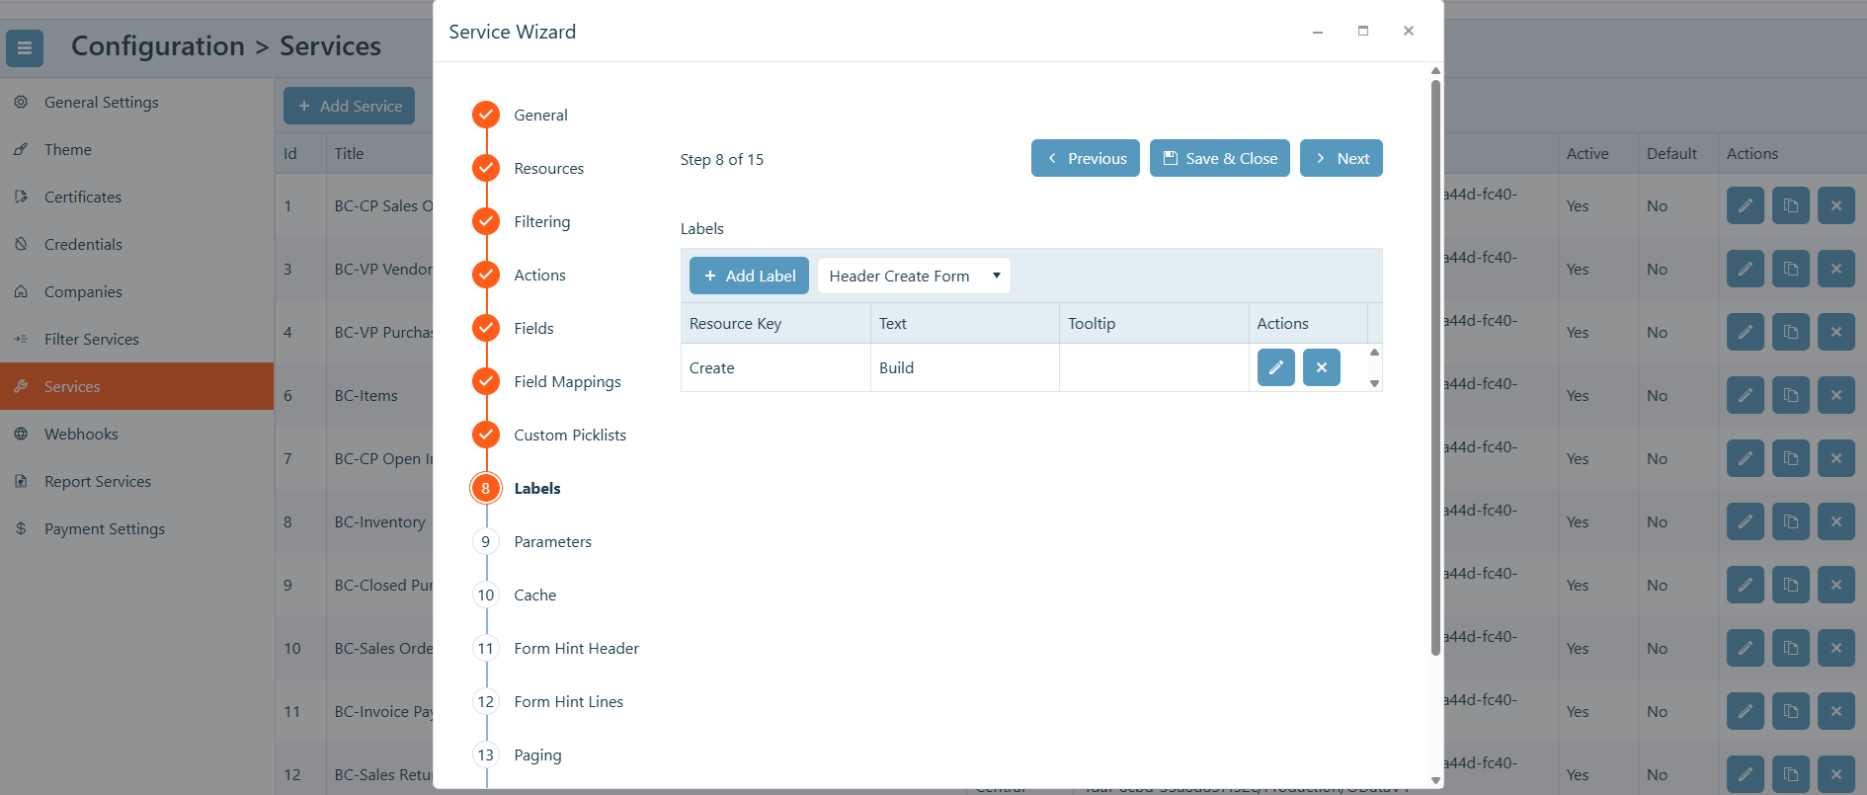Click the Theme brush icon in sidebar
Image resolution: width=1867 pixels, height=795 pixels.
tap(21, 149)
